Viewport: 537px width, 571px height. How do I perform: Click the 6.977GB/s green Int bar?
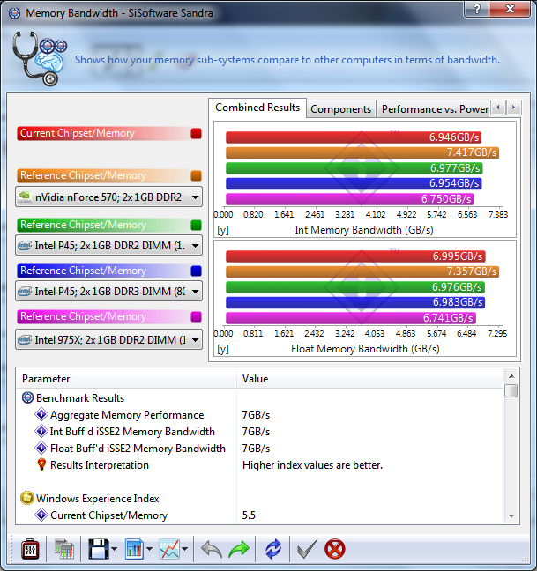coord(354,168)
